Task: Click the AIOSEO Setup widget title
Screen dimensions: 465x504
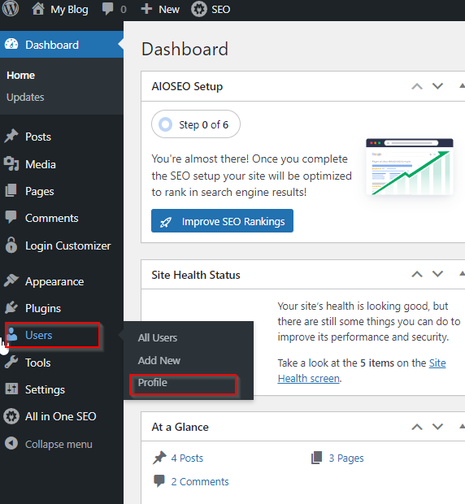Action: click(187, 86)
